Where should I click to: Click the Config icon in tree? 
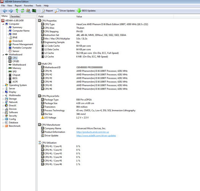[x=6, y=119]
